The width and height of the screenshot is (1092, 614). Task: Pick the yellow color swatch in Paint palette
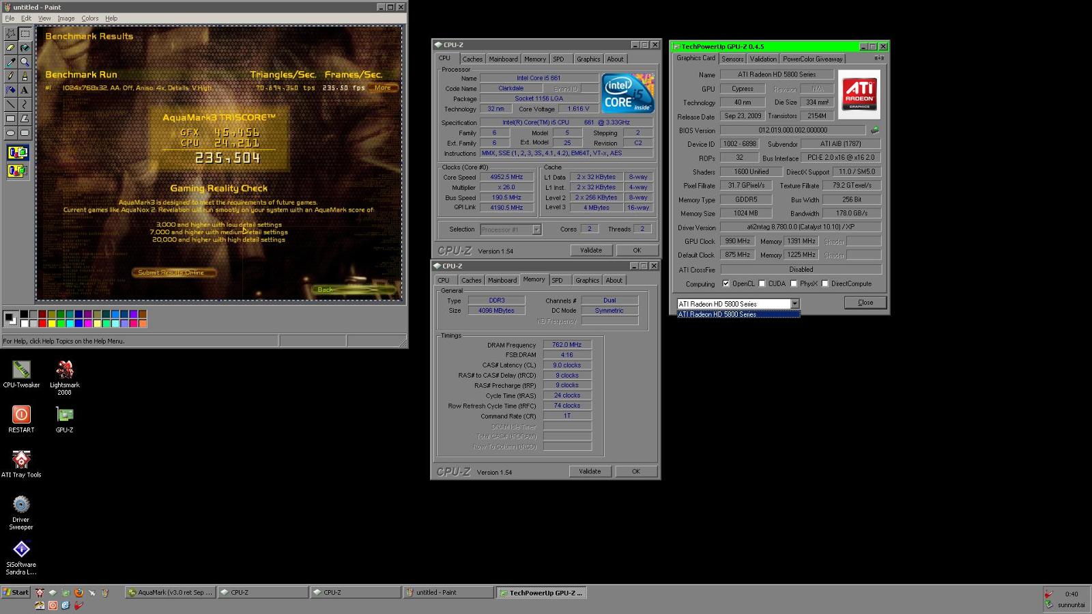[x=51, y=323]
